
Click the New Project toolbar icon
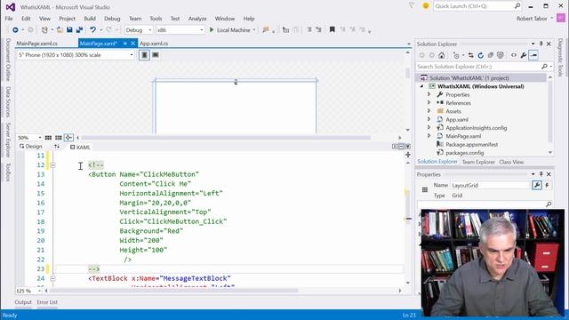tap(44, 30)
